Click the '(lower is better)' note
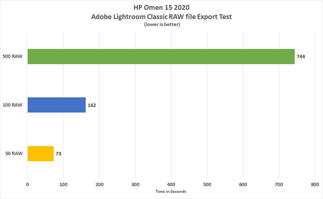The image size is (323, 199). pyautogui.click(x=162, y=24)
